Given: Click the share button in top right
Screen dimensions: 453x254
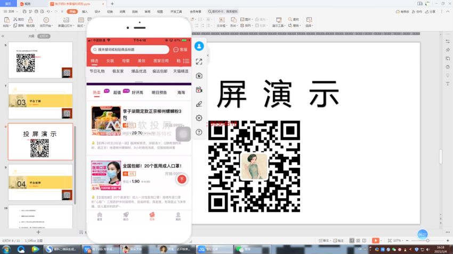Looking at the screenshot, I should tap(430, 12).
